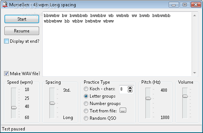Increase Koch chars with the up arrow

point(130,88)
